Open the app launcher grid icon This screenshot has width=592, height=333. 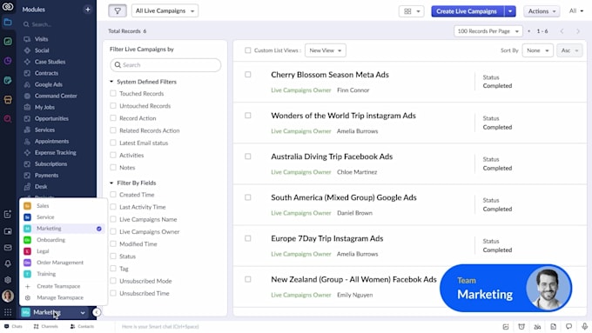[8, 313]
